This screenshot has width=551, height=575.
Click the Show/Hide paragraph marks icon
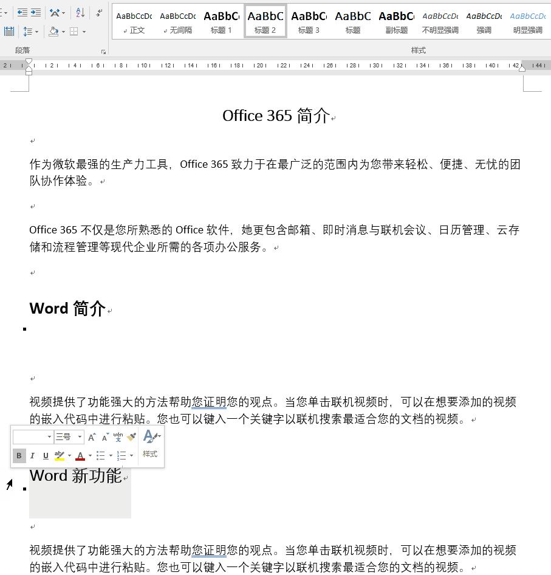(99, 13)
